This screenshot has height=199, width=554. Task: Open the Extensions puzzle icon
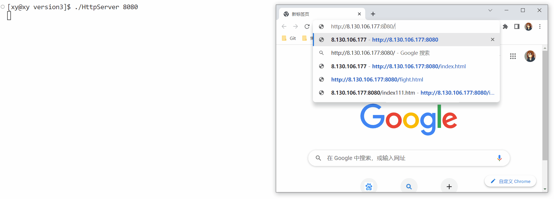coord(505,26)
